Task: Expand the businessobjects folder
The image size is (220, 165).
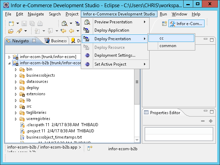Action: click(16, 75)
